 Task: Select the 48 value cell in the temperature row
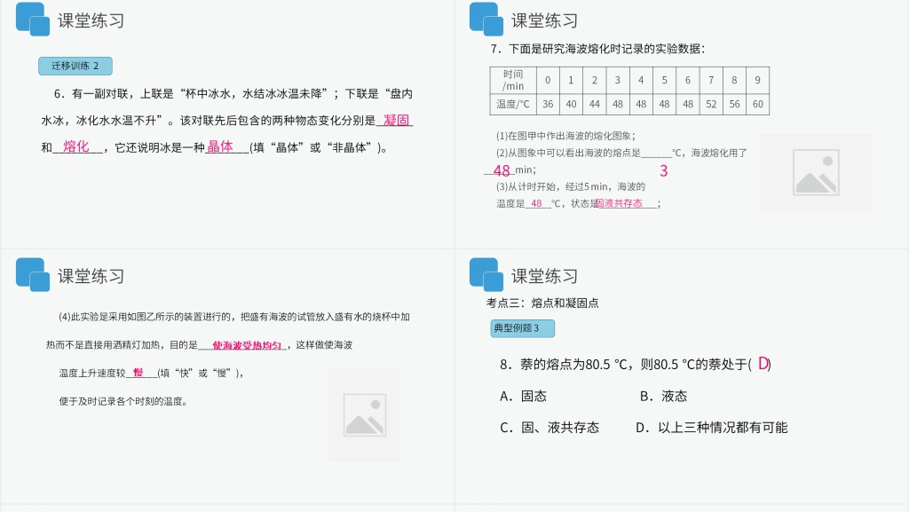click(x=617, y=104)
